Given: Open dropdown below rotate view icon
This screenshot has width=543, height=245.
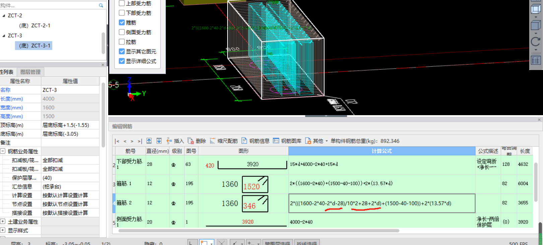Looking at the screenshot, I should (x=536, y=50).
